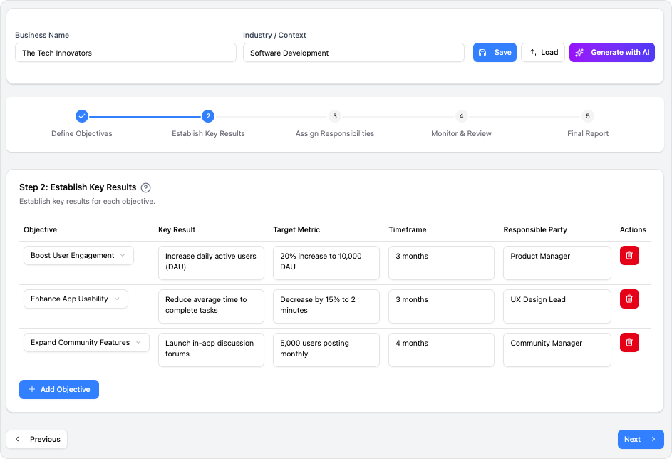Edit the Product Manager responsible party field
The width and height of the screenshot is (672, 459).
pos(557,263)
